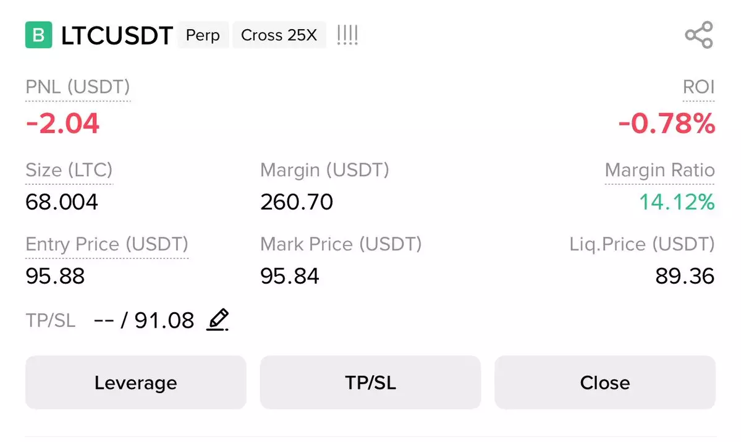The height and width of the screenshot is (442, 741).
Task: Tap the -0.78% ROI value
Action: [x=667, y=125]
